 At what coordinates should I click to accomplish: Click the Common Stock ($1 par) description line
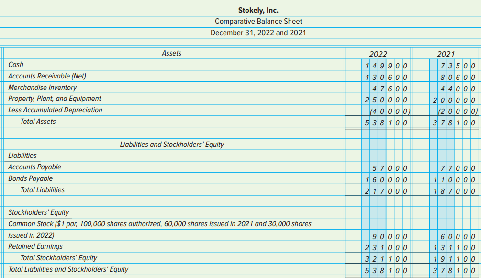(160, 224)
